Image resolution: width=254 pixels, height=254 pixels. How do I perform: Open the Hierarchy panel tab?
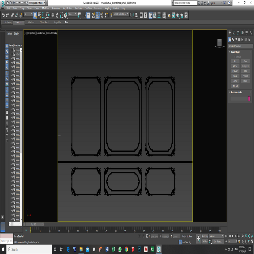tap(238, 33)
